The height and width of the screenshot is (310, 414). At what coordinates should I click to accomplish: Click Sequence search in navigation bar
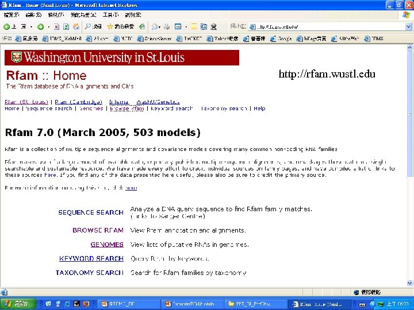49,108
